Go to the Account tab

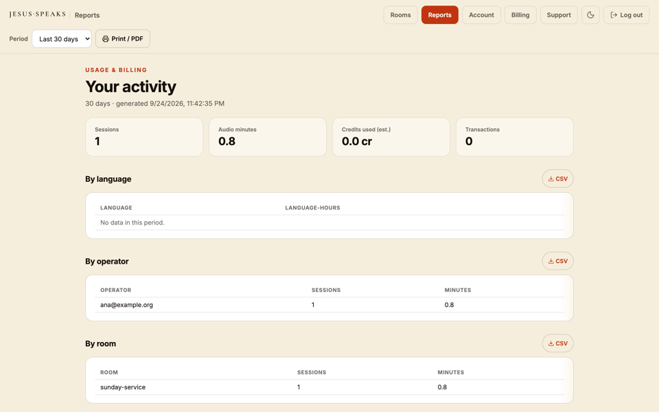coord(481,14)
